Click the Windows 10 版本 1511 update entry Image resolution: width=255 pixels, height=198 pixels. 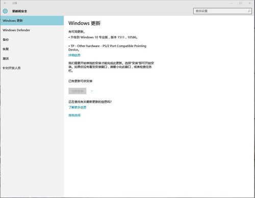click(103, 37)
